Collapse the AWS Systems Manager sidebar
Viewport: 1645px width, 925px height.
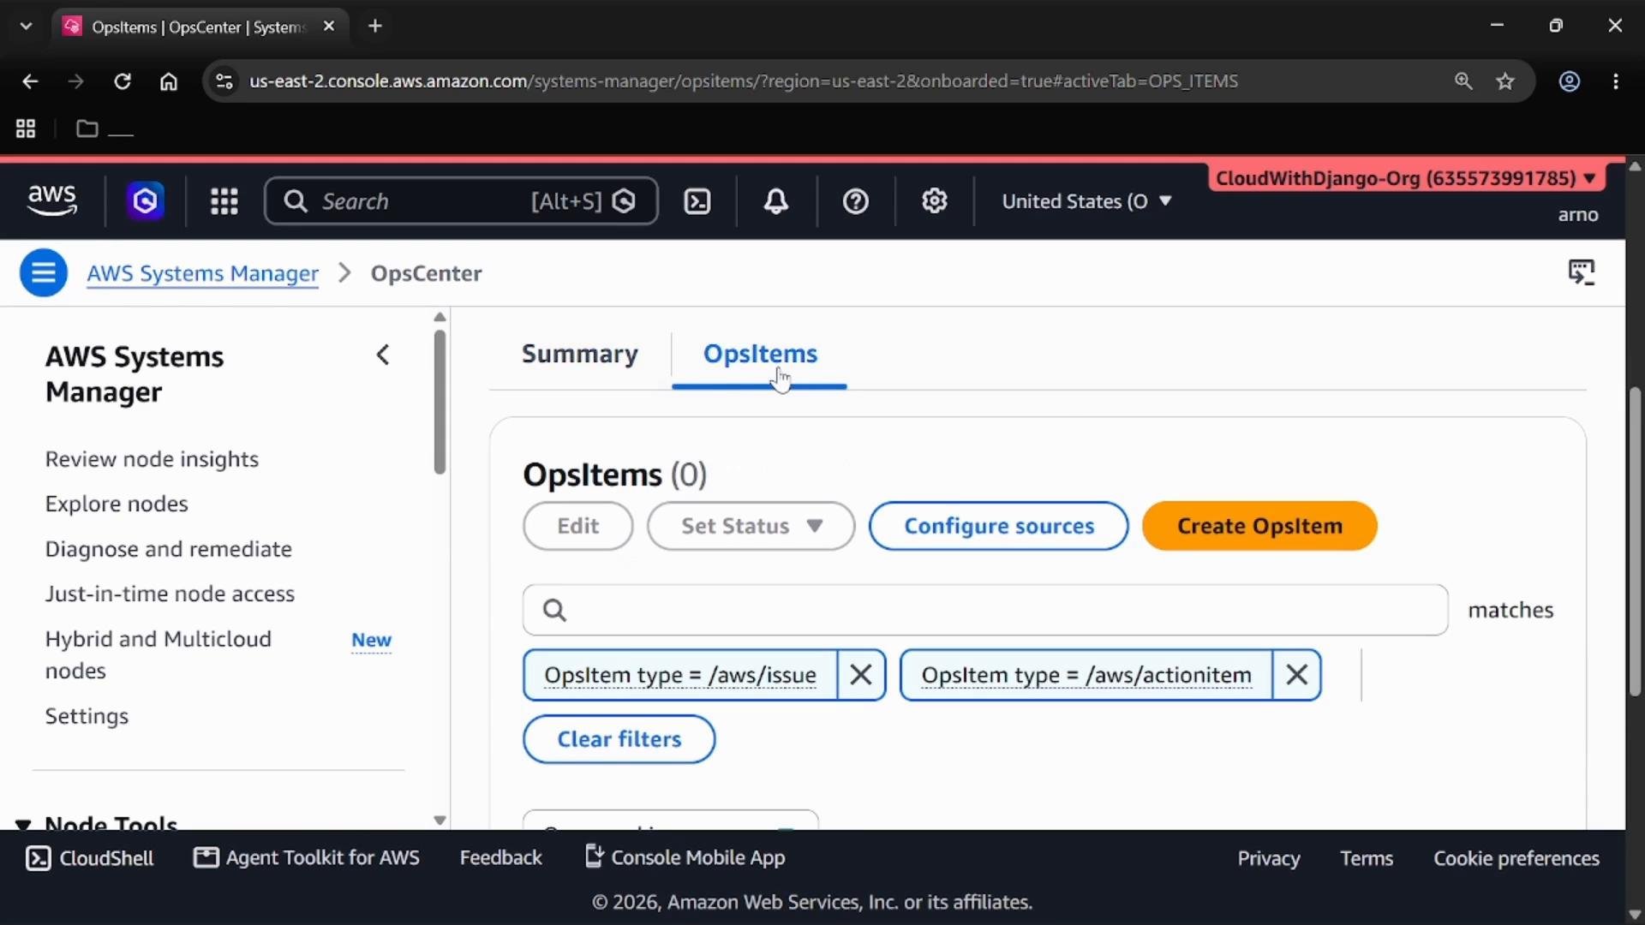383,355
